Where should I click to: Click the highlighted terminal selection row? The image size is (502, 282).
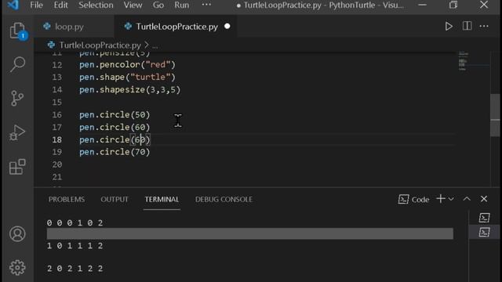[249, 233]
